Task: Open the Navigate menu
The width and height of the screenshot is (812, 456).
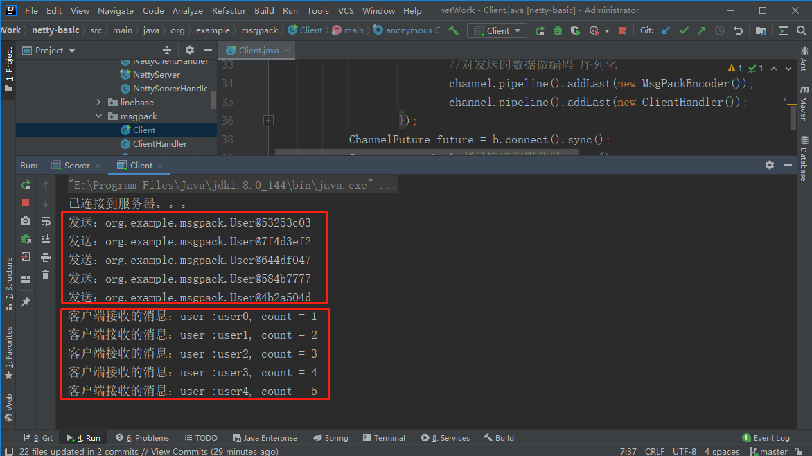Action: click(116, 10)
